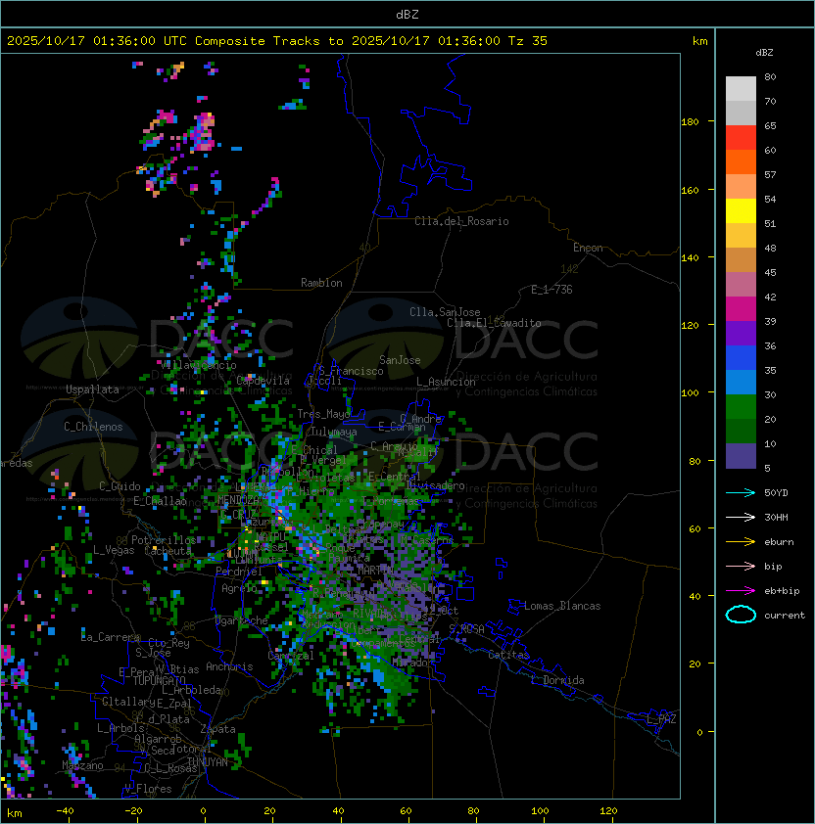Click the 'L_Dormida' place label
Image resolution: width=815 pixels, height=824 pixels.
click(557, 680)
